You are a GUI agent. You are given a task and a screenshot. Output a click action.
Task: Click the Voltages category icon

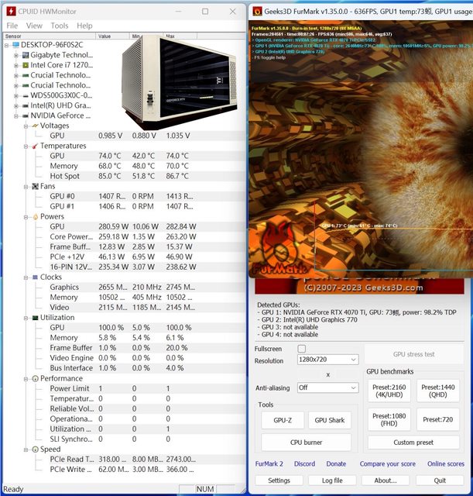(x=34, y=126)
